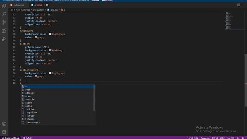Select 'abbr' suggestion in autocomplete list
Viewport: 247px width, 139px height.
click(58, 90)
